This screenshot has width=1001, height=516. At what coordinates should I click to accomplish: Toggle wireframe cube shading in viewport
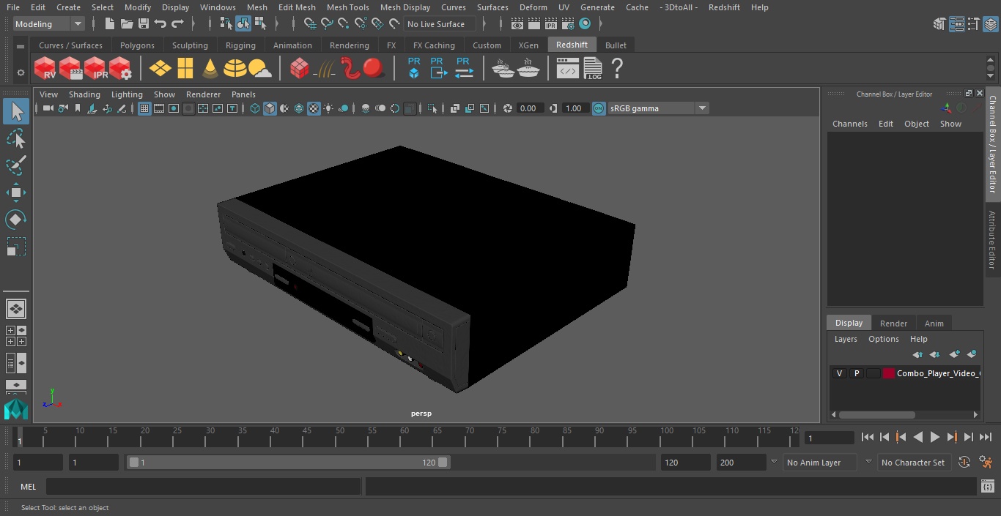(x=255, y=108)
